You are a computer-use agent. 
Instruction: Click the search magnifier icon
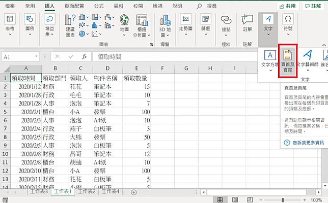pyautogui.click(x=199, y=6)
